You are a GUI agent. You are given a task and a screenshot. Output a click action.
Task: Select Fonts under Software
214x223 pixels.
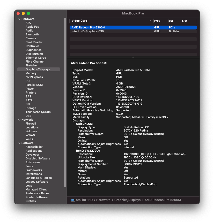(x=29, y=166)
